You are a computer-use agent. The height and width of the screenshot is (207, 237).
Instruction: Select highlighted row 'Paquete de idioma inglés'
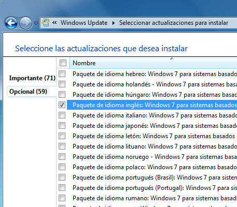point(152,105)
